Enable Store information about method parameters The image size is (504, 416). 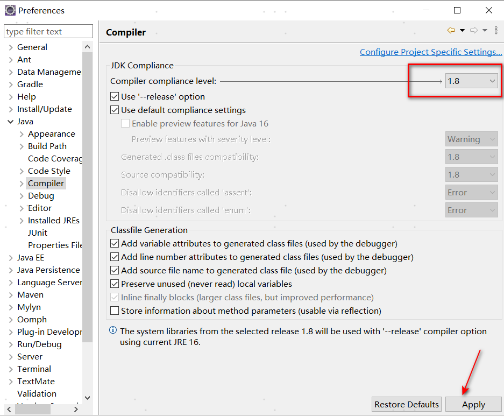(115, 311)
